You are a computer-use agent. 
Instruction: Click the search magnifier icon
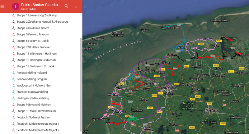point(66,6)
